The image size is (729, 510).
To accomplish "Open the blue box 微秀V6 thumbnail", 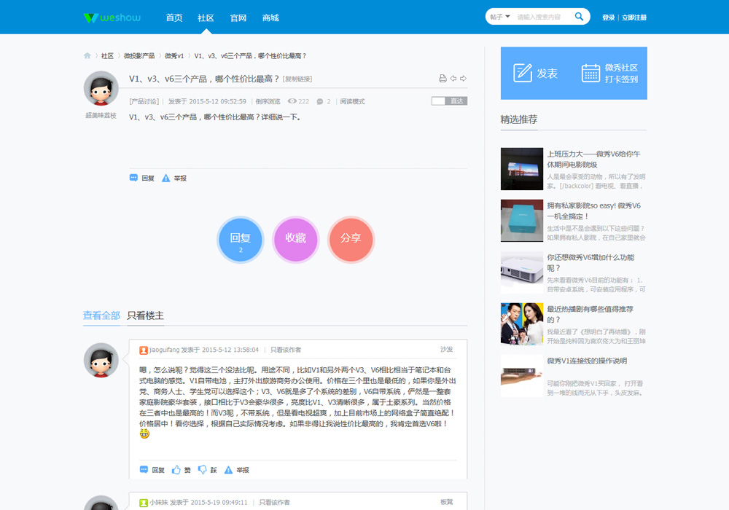I will tap(522, 221).
